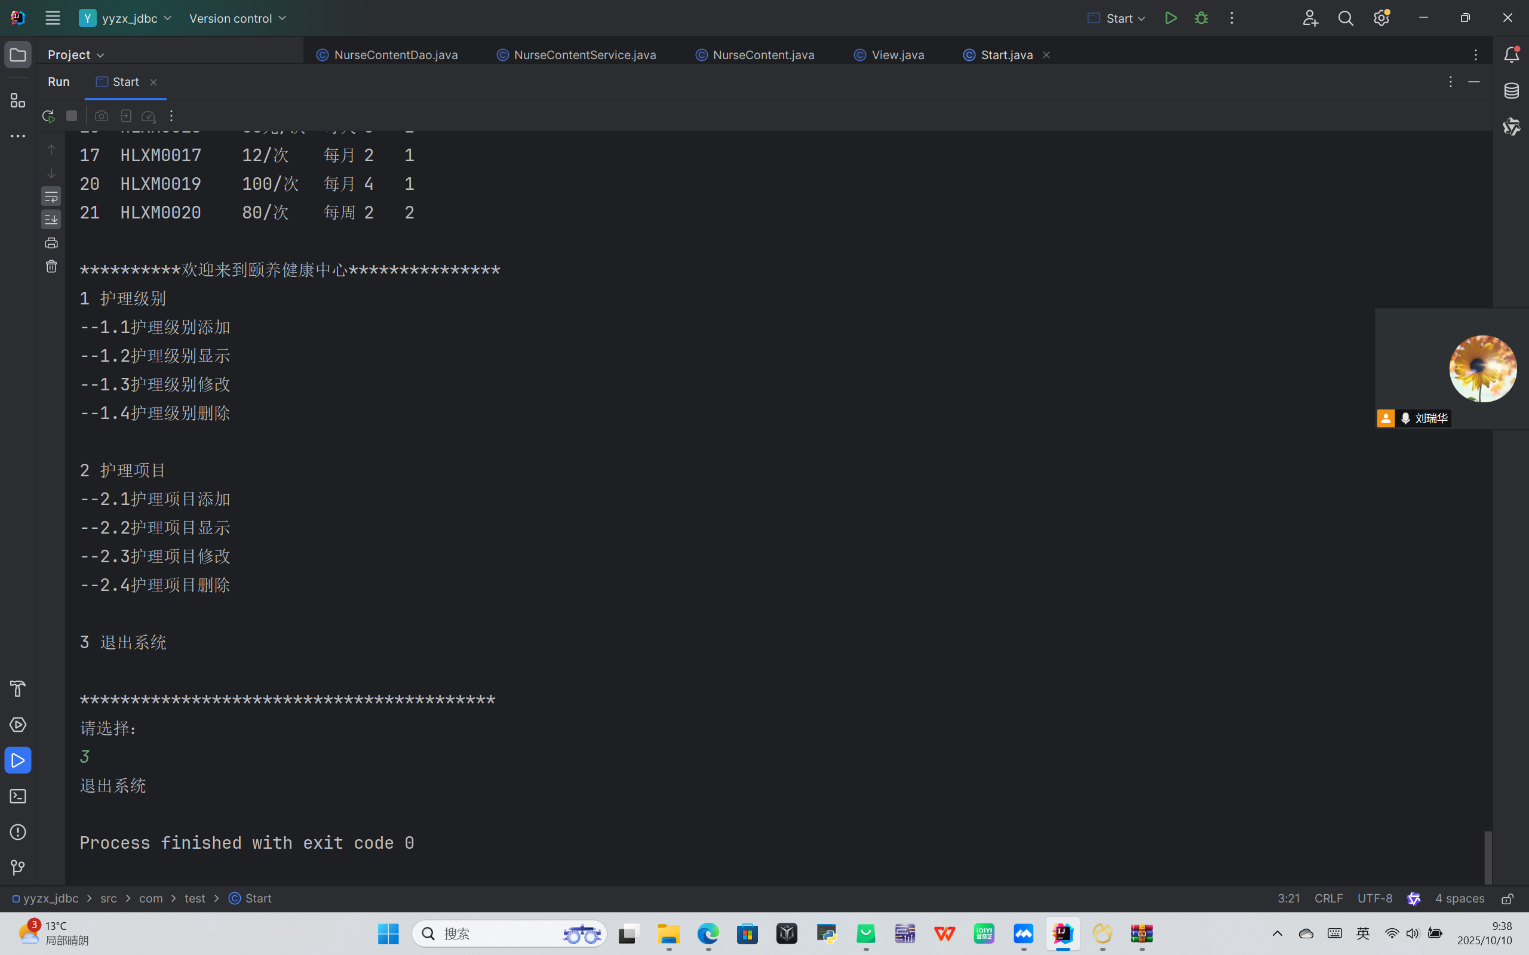Click the Debug Start bug icon
1529x955 pixels.
tap(1201, 19)
